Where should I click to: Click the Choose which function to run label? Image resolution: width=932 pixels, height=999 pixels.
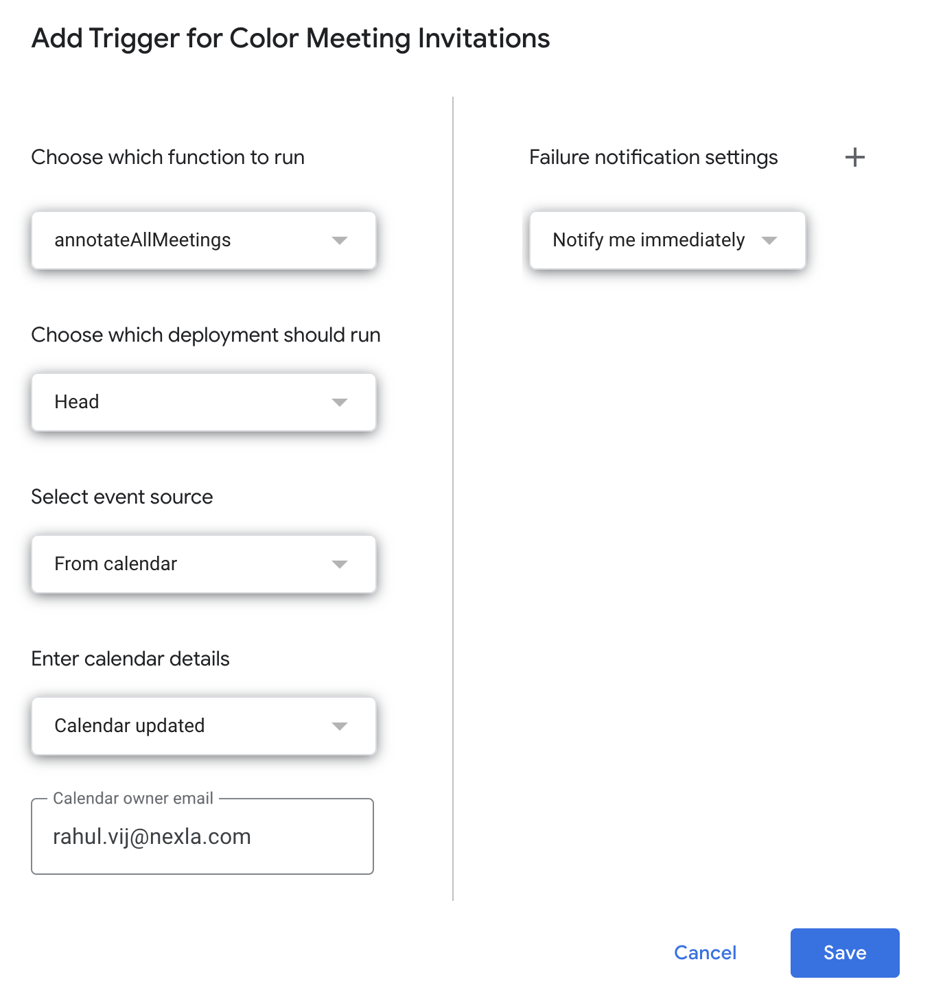168,157
